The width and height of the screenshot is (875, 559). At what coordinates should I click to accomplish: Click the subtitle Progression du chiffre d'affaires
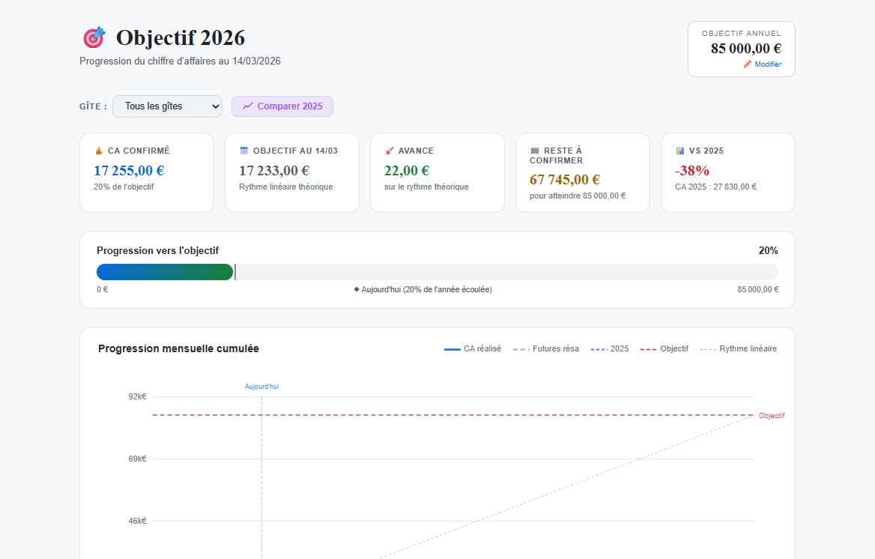click(x=180, y=61)
